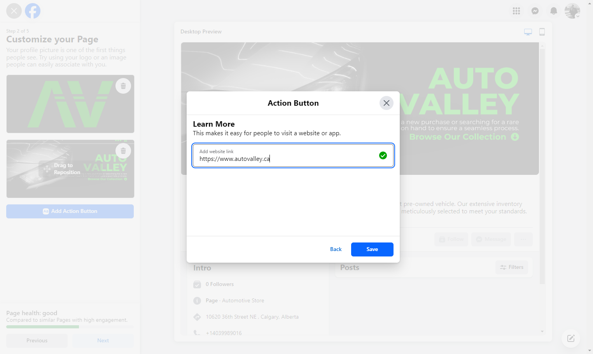
Task: Click the Learn More heading
Action: 214,124
